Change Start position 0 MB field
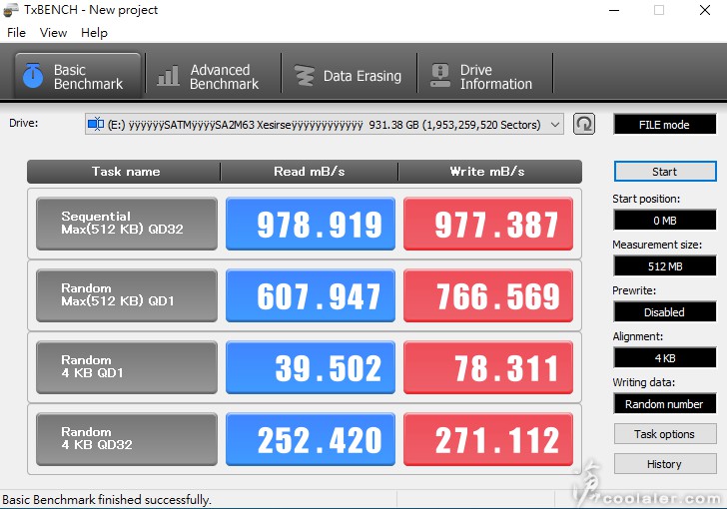Screen dimensions: 727x509 coord(665,221)
